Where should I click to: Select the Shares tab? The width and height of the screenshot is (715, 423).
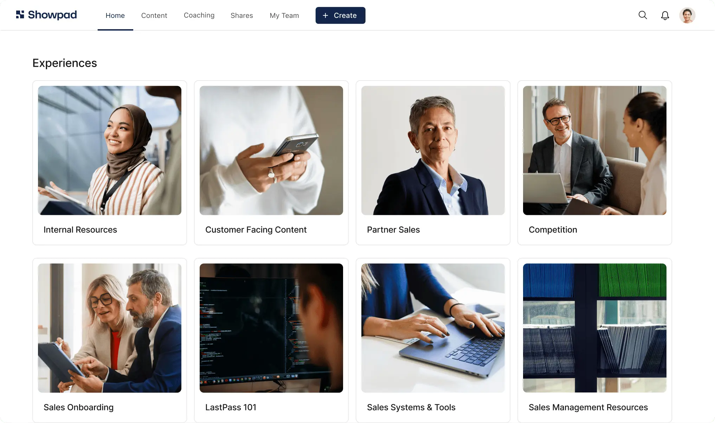click(x=241, y=15)
